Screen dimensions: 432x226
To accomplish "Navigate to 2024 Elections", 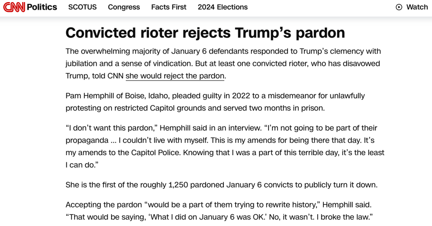I will coord(223,7).
